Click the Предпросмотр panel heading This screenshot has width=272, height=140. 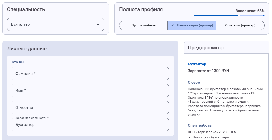pos(206,48)
